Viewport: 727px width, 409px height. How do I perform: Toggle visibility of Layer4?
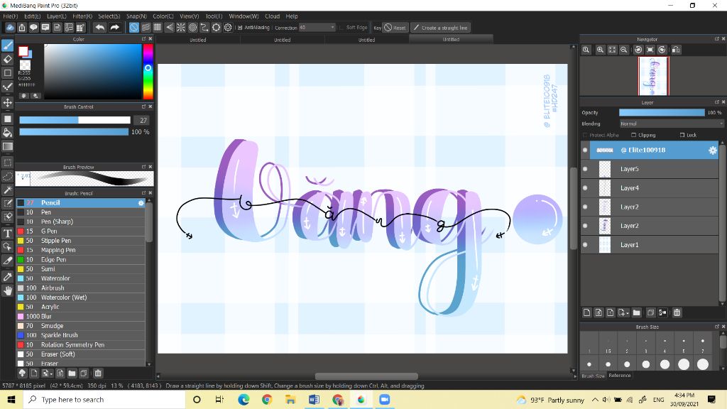click(x=585, y=187)
